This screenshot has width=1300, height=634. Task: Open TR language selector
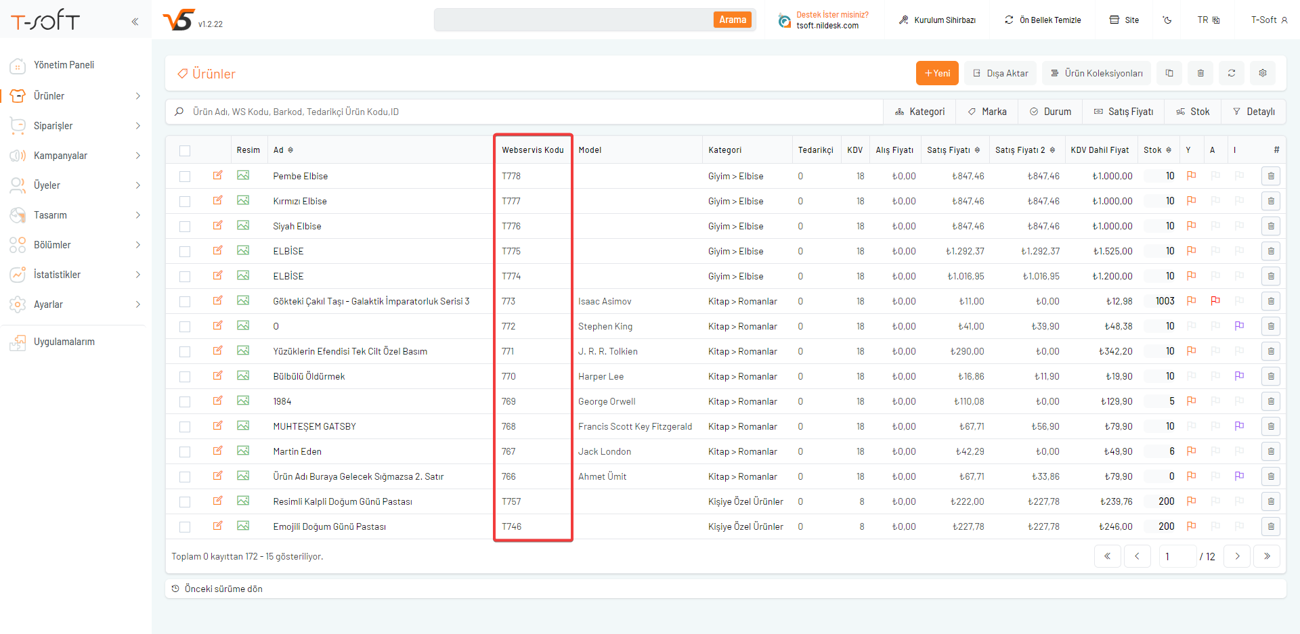1209,20
